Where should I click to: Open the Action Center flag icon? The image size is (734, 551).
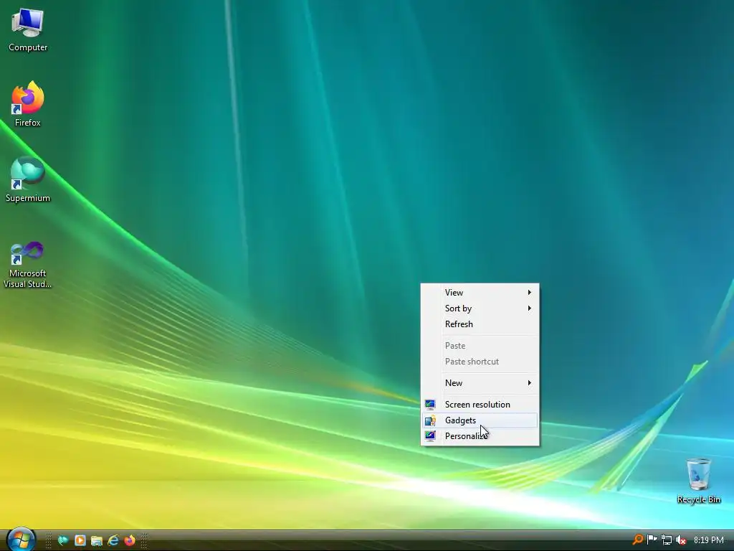(652, 540)
